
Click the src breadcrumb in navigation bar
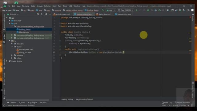[23, 10]
